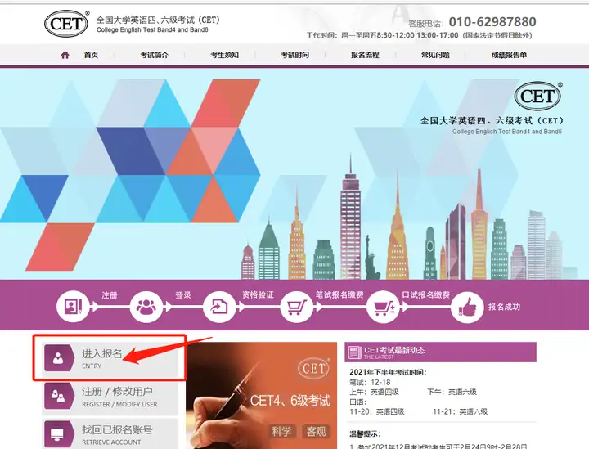Open the 成绩报告单 navigation item
This screenshot has width=589, height=449.
tap(509, 55)
